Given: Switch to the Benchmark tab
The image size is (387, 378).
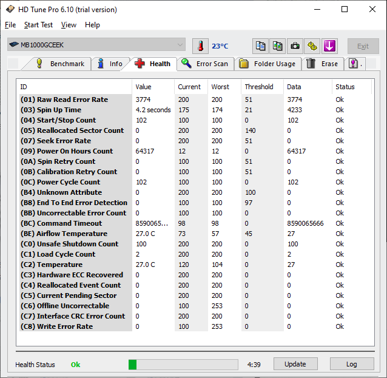Looking at the screenshot, I should pyautogui.click(x=59, y=64).
